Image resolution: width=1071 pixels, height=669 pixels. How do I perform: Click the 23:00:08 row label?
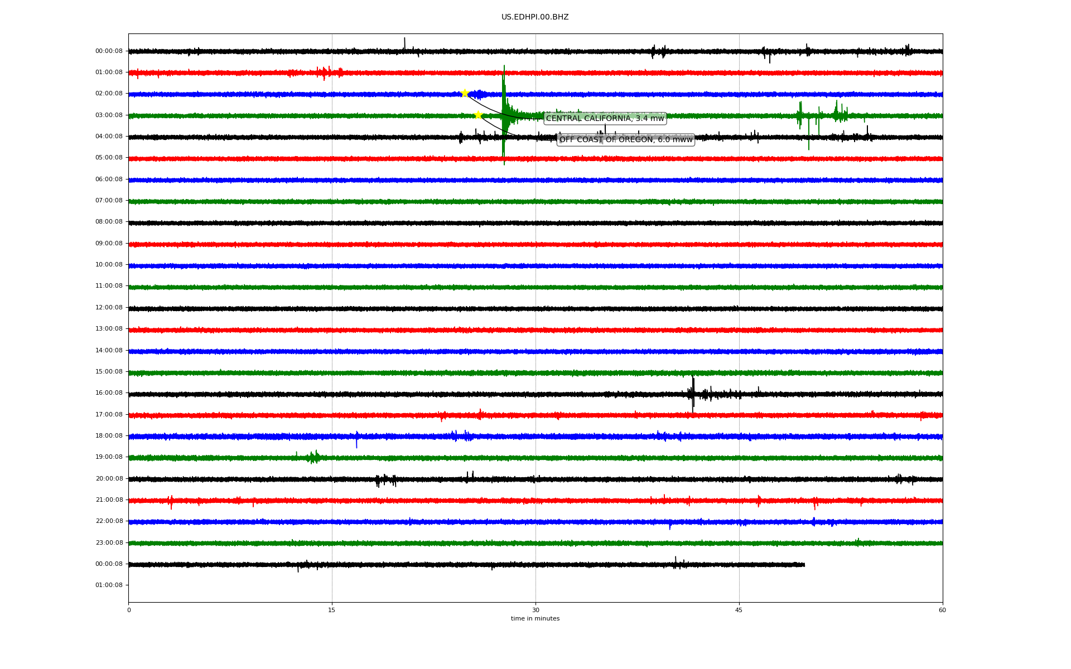tap(109, 542)
